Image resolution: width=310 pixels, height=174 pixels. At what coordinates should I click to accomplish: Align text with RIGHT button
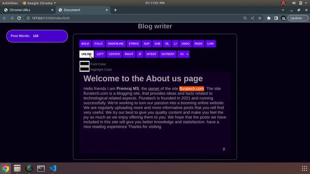pyautogui.click(x=129, y=54)
